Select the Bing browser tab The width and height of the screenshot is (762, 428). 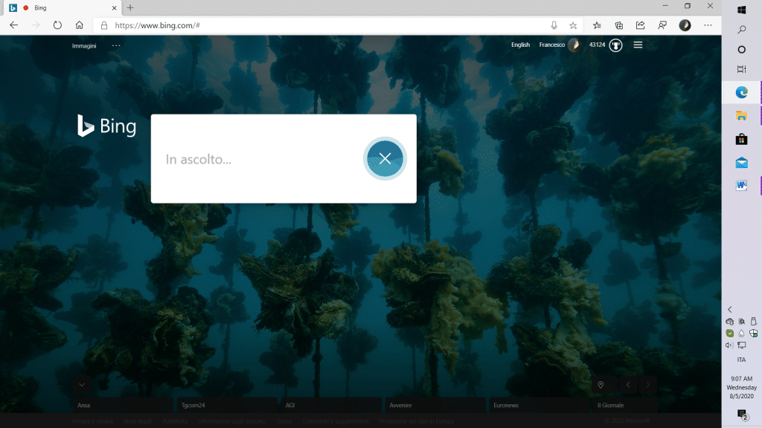60,7
